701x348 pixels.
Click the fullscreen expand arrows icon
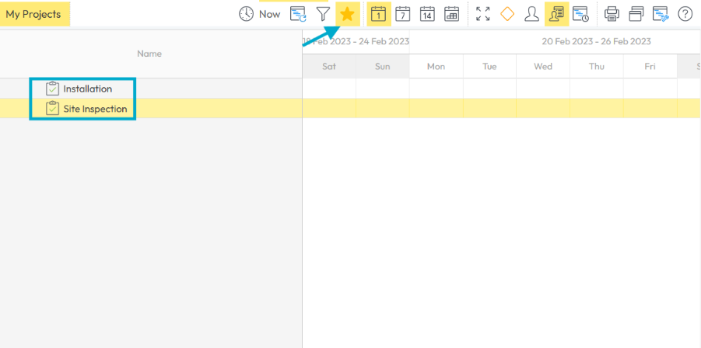coord(483,14)
